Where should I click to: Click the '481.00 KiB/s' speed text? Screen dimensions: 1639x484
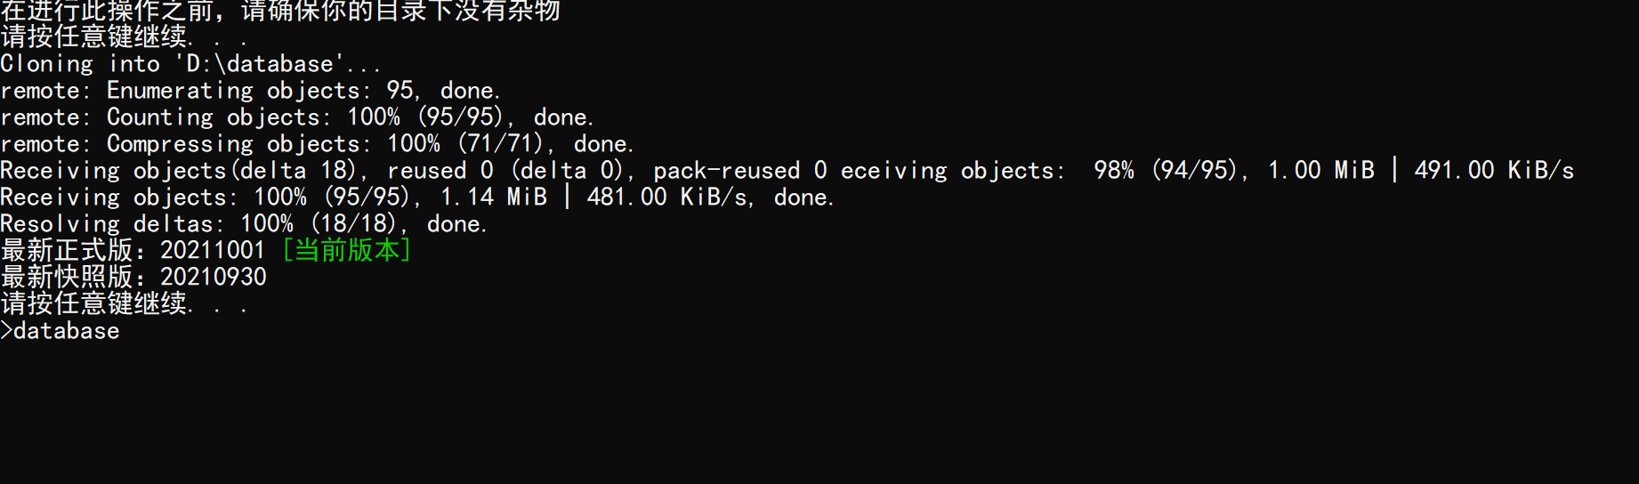tap(666, 197)
